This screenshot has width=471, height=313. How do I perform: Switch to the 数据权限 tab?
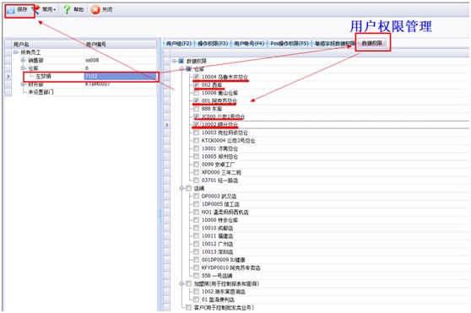(372, 43)
